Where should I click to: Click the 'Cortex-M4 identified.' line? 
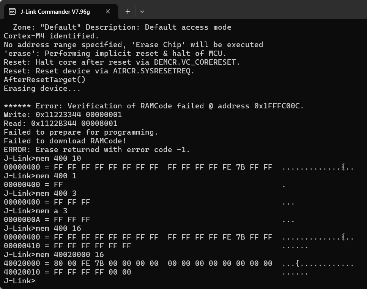click(x=51, y=36)
